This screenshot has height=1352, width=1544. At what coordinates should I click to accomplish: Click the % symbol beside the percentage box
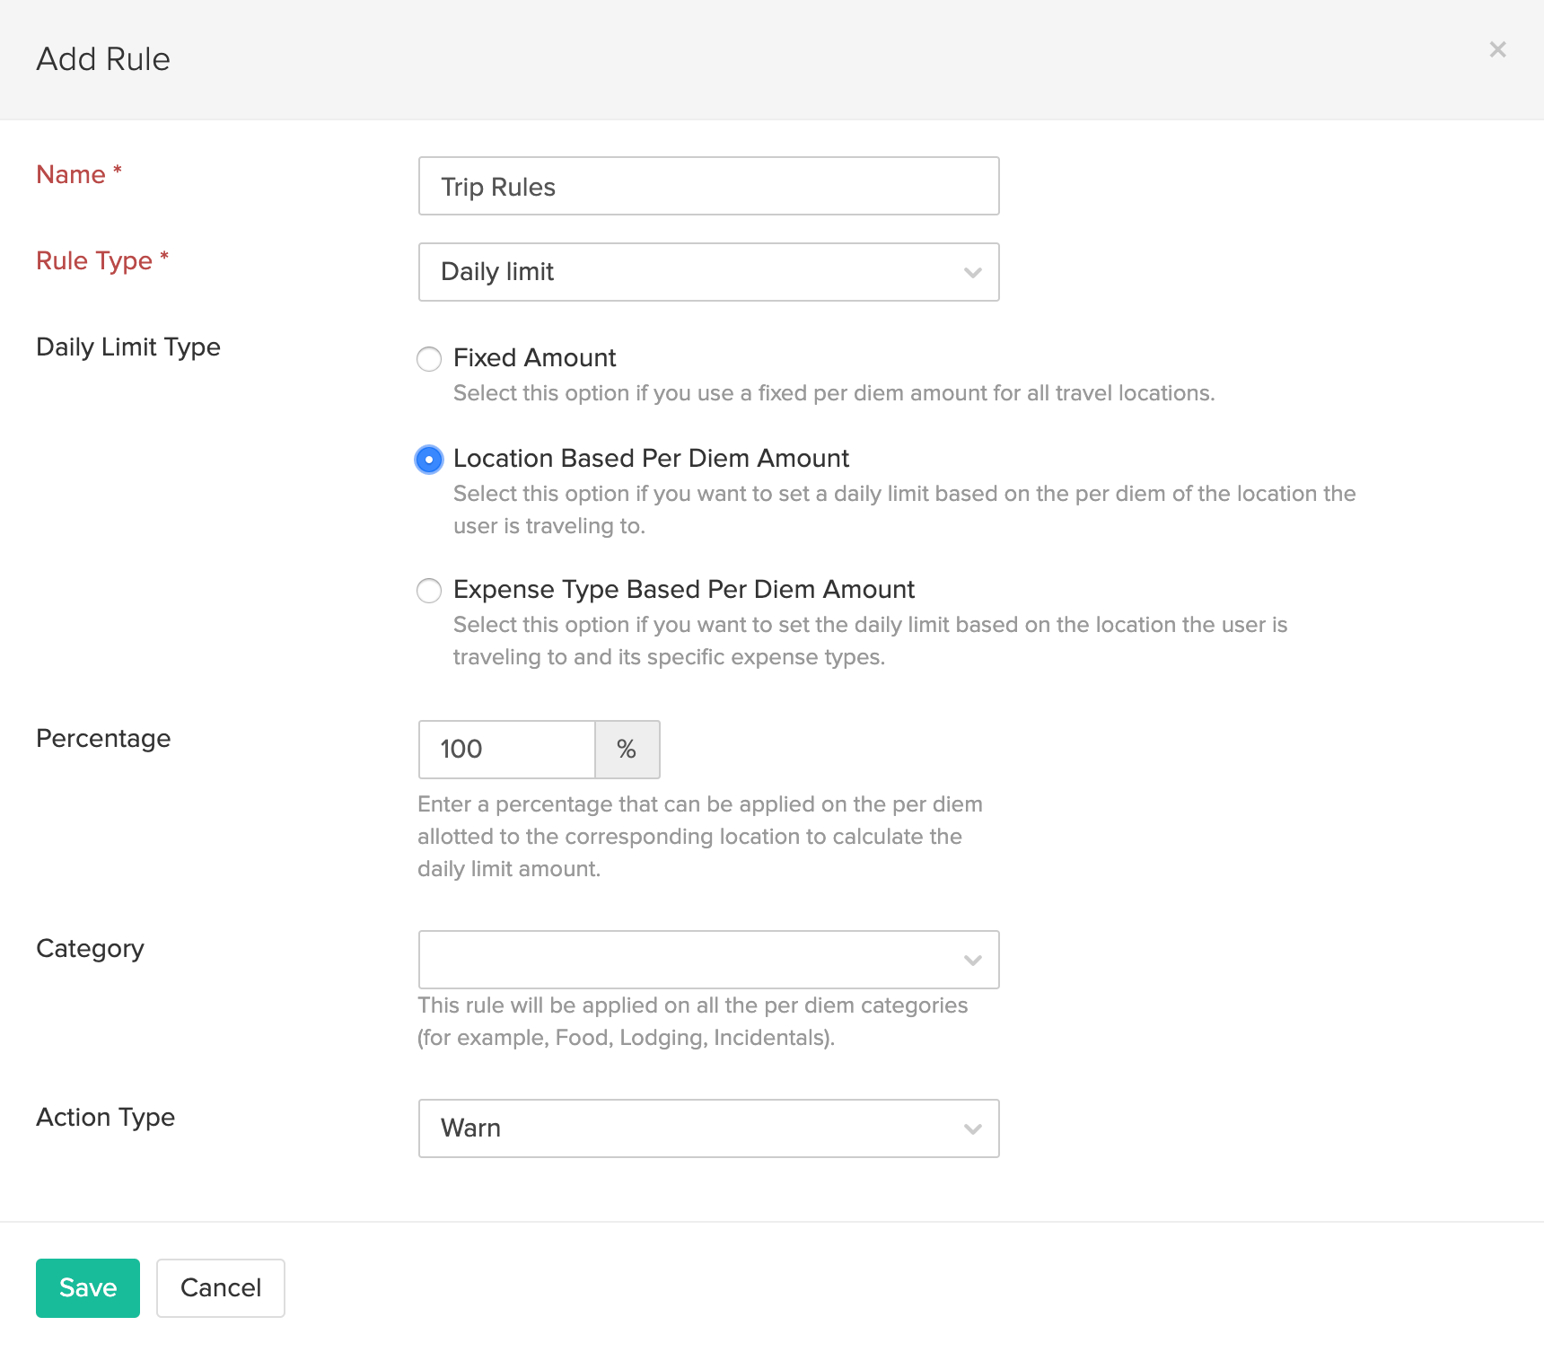tap(627, 750)
